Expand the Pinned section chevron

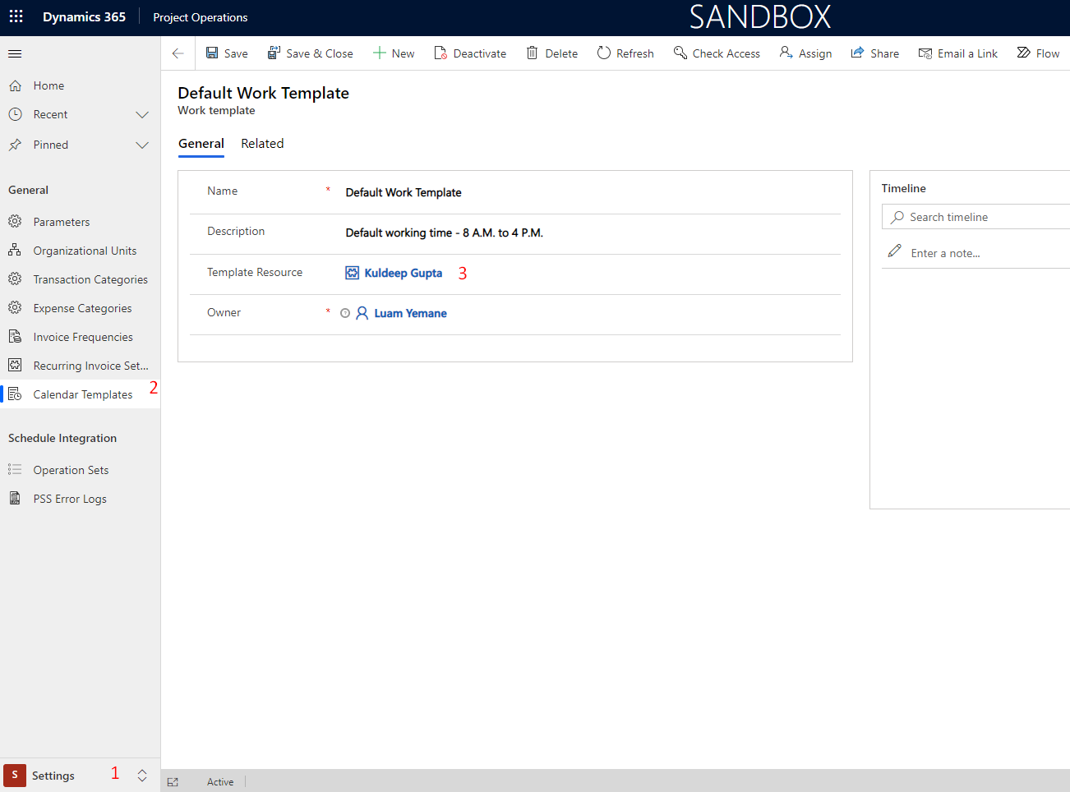[142, 145]
